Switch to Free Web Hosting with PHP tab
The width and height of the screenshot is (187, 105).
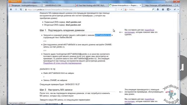pos(92,5)
